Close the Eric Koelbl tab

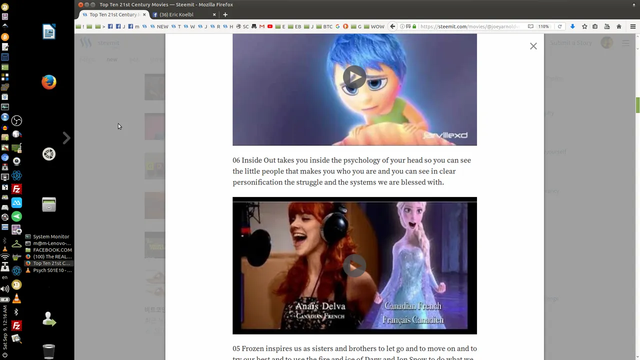click(214, 14)
